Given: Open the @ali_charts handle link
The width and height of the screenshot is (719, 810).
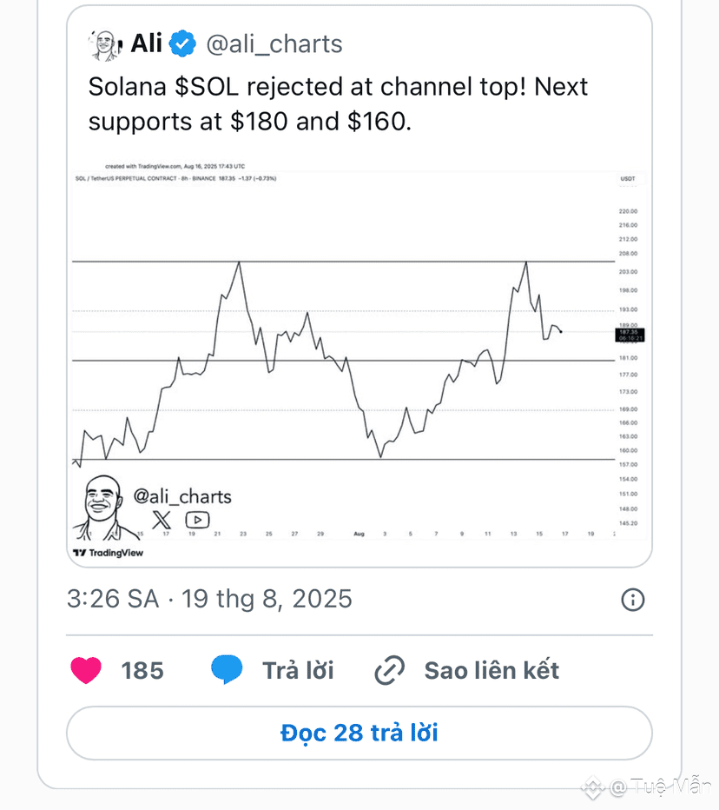Looking at the screenshot, I should click(274, 44).
